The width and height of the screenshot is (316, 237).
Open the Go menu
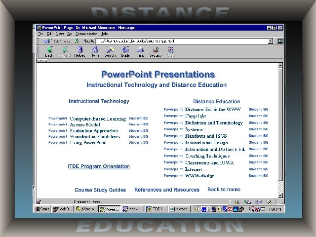(70, 34)
